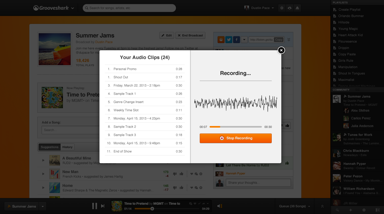Switch to the History tab
This screenshot has height=214, width=384.
click(67, 147)
